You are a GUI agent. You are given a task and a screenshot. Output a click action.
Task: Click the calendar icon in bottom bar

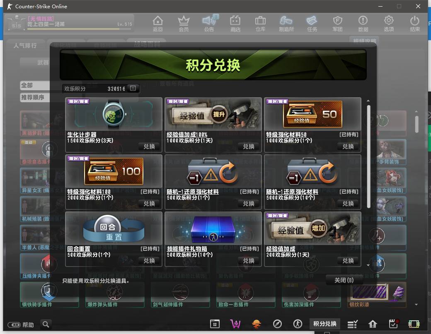click(x=215, y=324)
